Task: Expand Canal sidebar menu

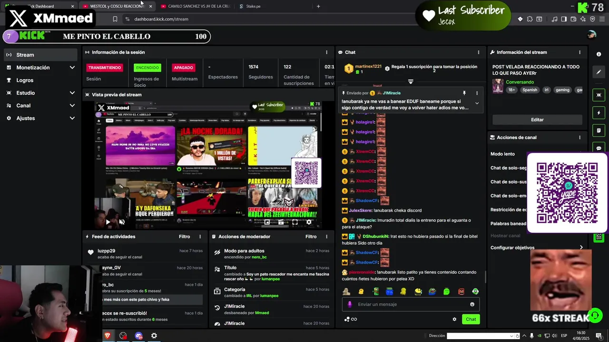Action: point(40,105)
